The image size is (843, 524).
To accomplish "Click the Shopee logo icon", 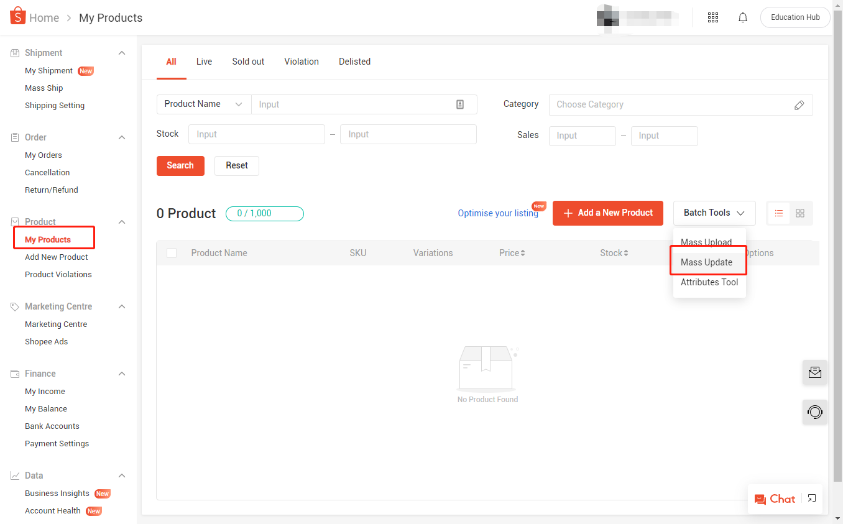I will point(17,16).
